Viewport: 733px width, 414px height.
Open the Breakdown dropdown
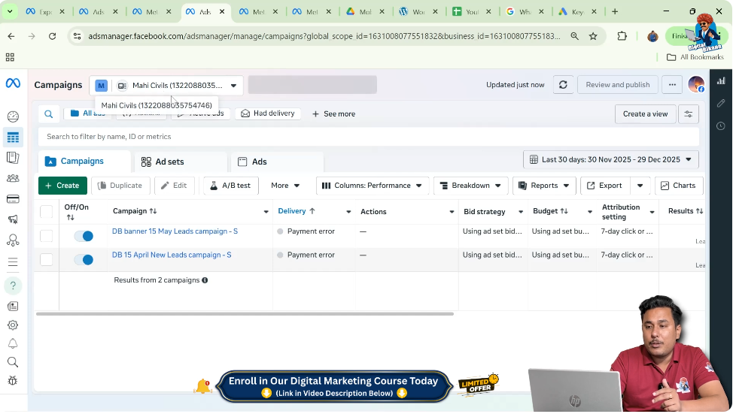(471, 186)
